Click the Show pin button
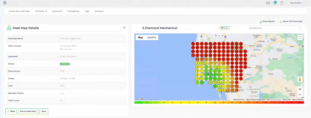This screenshot has width=311, height=118. (x=225, y=28)
